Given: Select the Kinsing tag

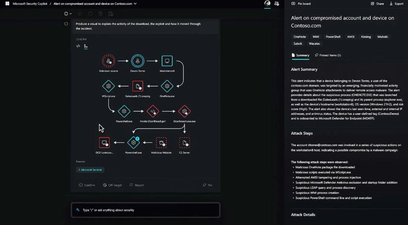Looking at the screenshot, I should click(366, 37).
